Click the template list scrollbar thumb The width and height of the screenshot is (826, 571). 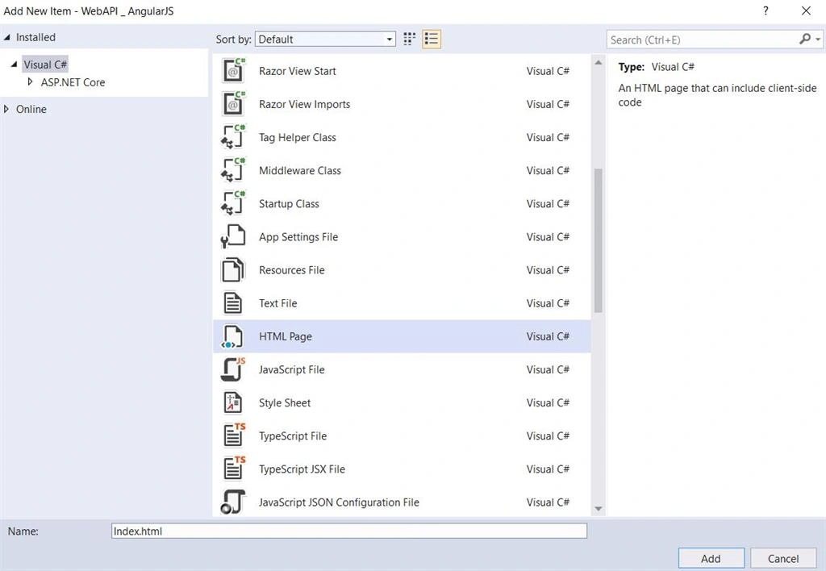(x=598, y=240)
